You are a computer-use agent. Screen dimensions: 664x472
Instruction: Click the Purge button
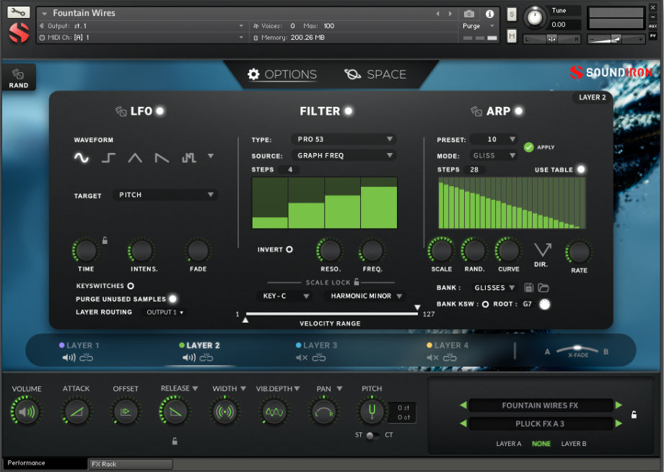(x=471, y=26)
